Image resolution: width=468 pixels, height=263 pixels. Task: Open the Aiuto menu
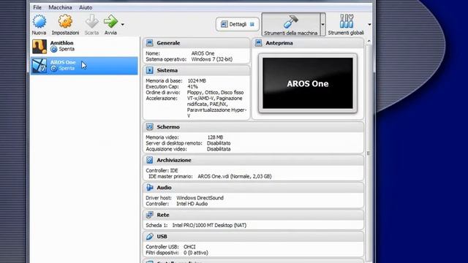click(x=86, y=7)
